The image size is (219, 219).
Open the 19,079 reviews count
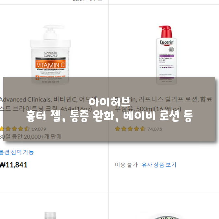tap(39, 129)
